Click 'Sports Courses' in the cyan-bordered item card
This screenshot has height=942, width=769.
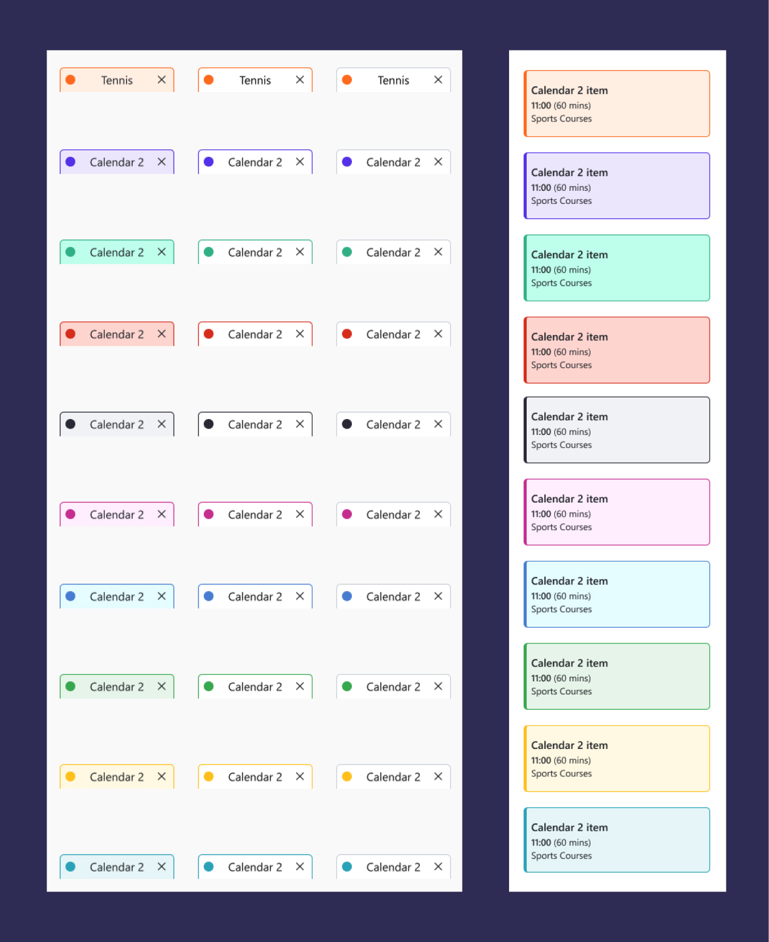coord(561,856)
